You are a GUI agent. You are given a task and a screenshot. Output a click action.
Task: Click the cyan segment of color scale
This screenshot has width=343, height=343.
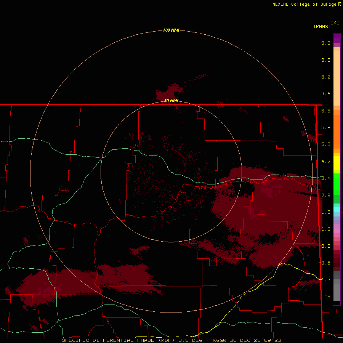tap(337, 210)
